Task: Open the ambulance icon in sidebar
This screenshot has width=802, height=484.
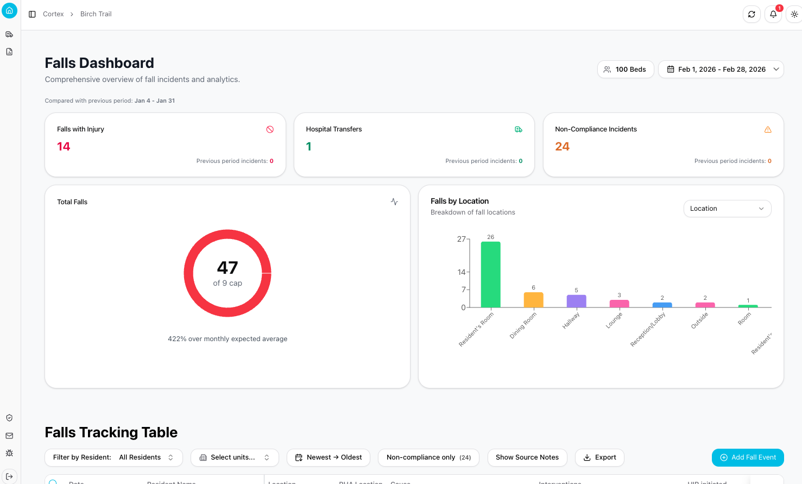Action: coord(9,34)
